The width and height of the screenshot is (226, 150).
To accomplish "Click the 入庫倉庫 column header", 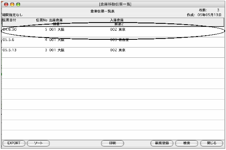I will point(117,20).
